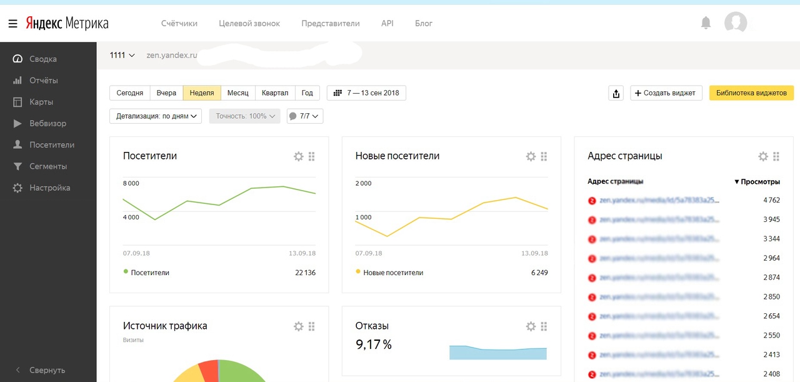Switch period to Месяц

coord(237,93)
